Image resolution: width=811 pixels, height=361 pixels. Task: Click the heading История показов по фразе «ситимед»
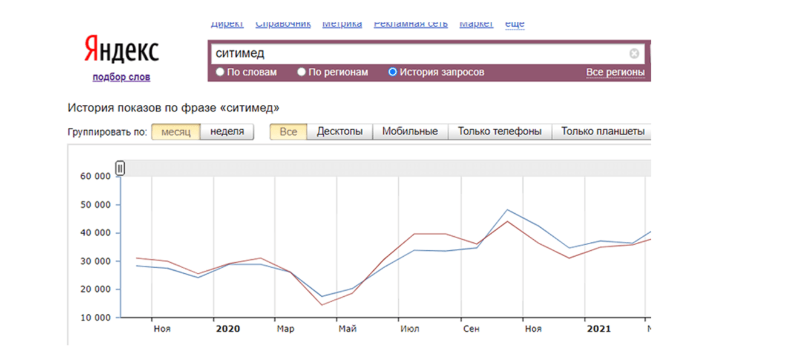pyautogui.click(x=174, y=108)
